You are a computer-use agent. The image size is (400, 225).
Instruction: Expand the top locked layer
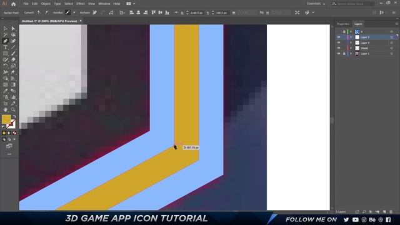(351, 32)
